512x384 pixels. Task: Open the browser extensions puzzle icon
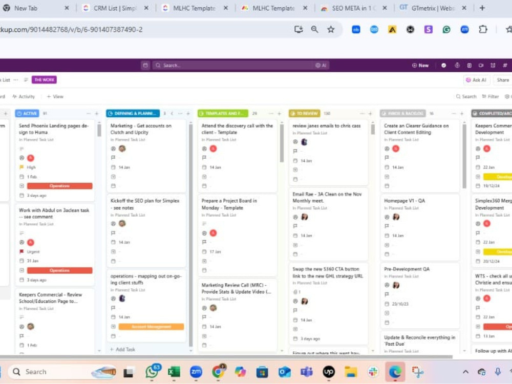[x=483, y=29]
